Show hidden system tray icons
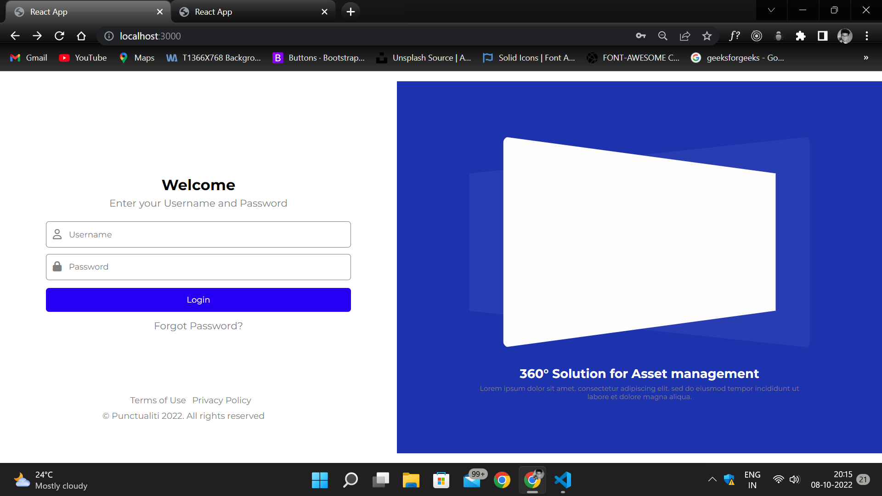 coord(712,480)
